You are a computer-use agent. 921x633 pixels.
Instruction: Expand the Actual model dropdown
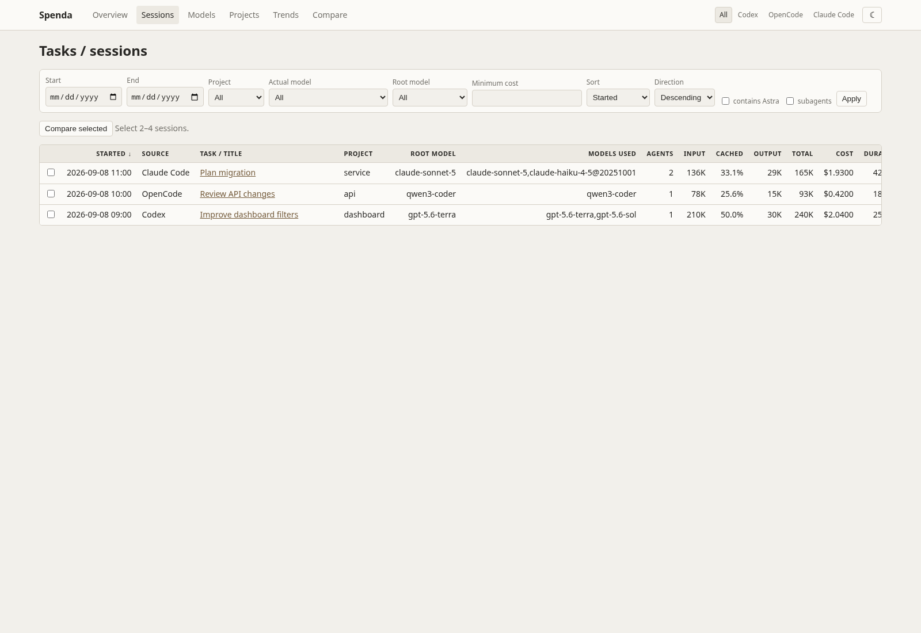tap(328, 98)
